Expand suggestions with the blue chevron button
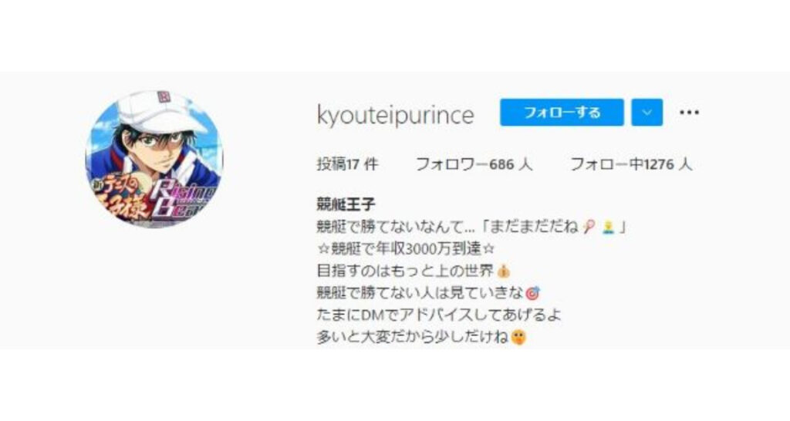This screenshot has height=421, width=790. [647, 113]
